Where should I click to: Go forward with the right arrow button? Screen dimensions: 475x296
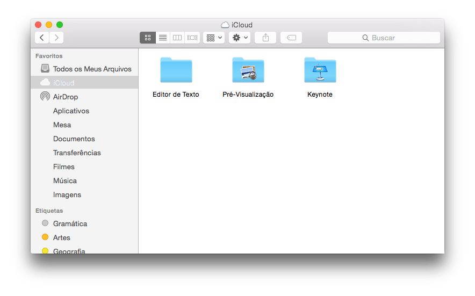[x=56, y=38]
